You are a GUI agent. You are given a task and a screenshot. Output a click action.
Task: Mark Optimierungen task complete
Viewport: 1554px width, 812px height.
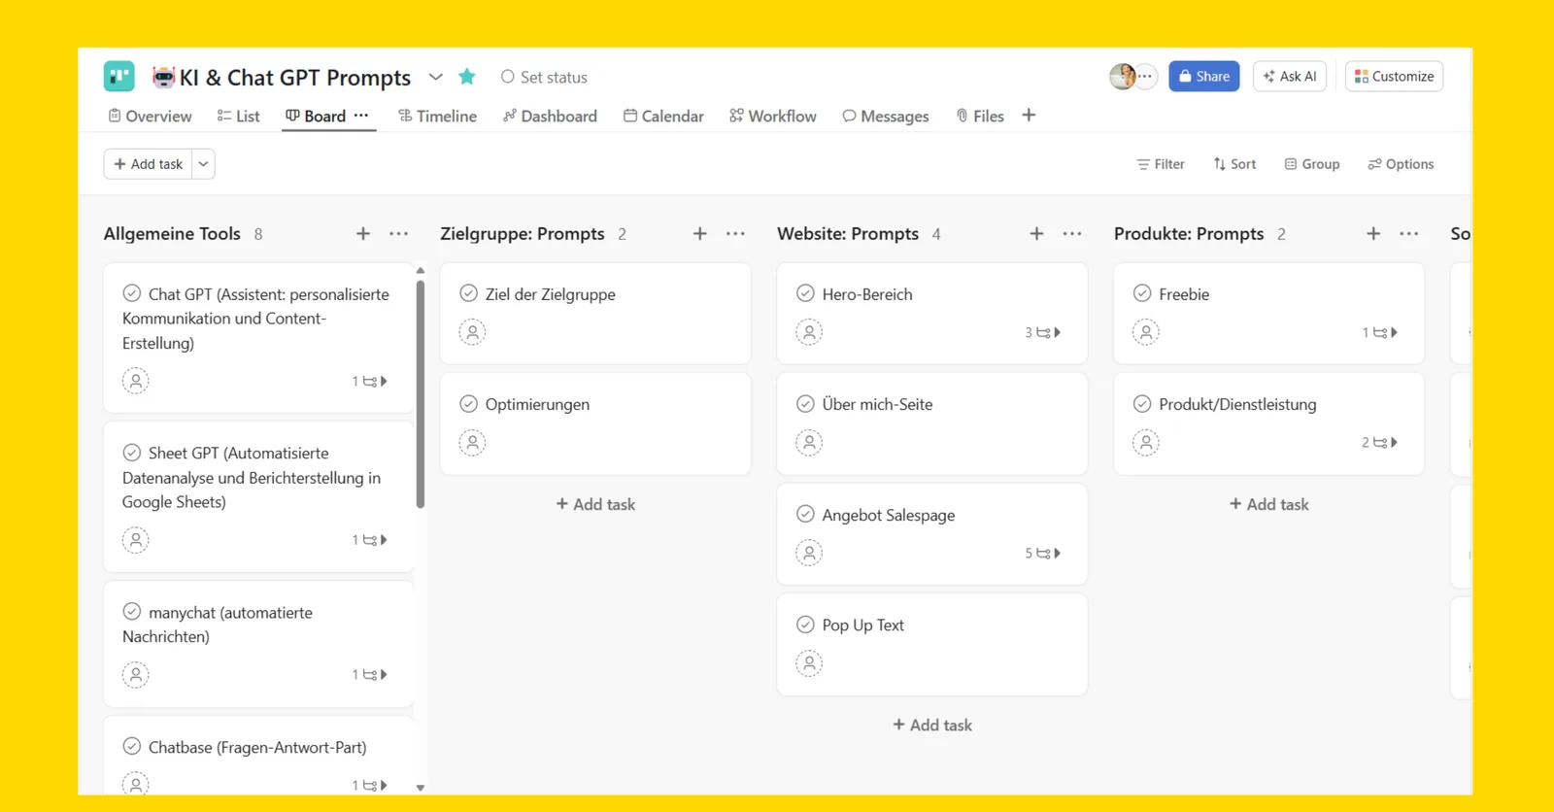(468, 404)
